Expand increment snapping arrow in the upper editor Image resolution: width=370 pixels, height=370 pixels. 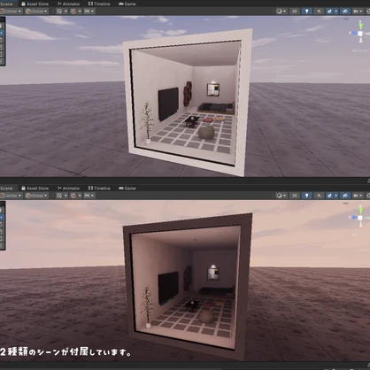(x=93, y=12)
